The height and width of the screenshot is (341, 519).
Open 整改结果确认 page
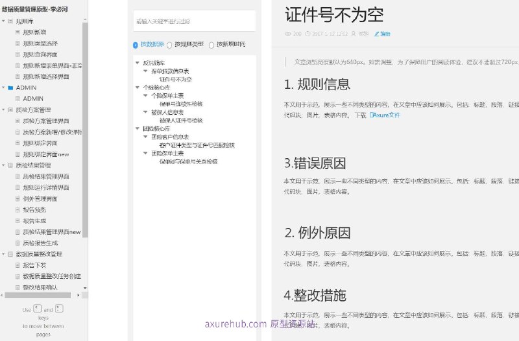40,287
